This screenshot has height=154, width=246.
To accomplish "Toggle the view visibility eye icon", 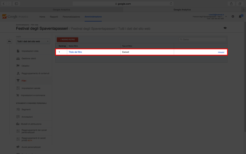I will [225, 28].
